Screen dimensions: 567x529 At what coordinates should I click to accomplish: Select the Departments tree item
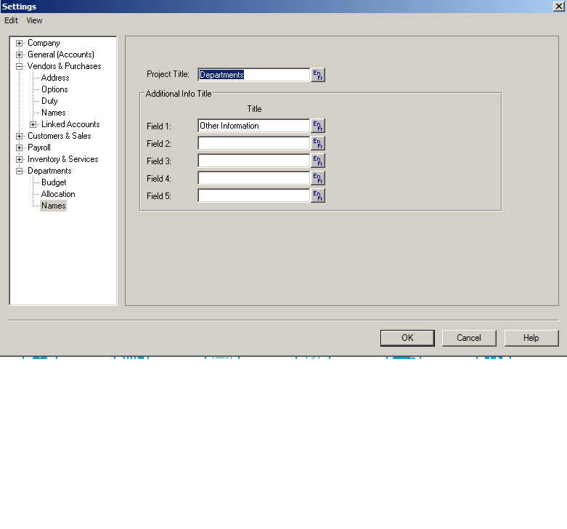click(49, 171)
